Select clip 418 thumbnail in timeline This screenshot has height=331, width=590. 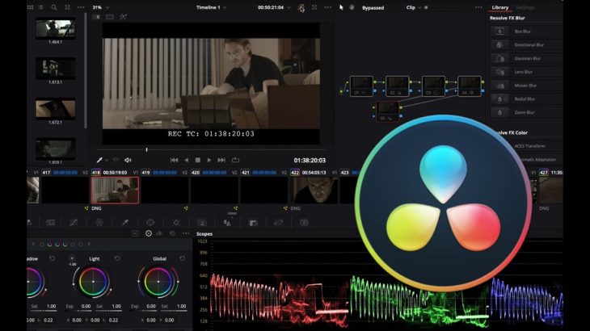click(x=115, y=191)
